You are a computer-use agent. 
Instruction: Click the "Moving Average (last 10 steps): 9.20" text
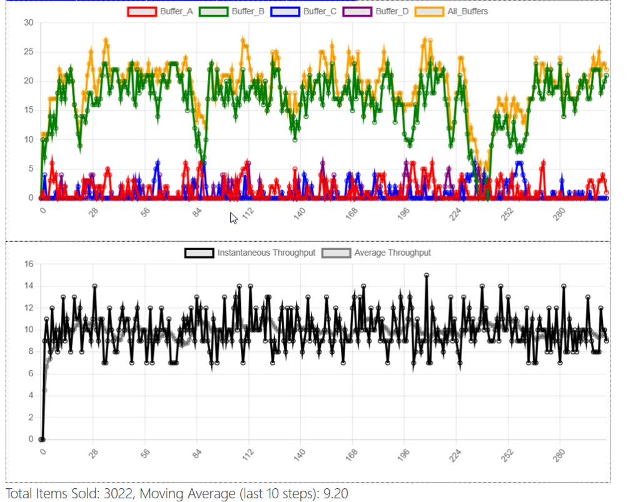(x=244, y=494)
